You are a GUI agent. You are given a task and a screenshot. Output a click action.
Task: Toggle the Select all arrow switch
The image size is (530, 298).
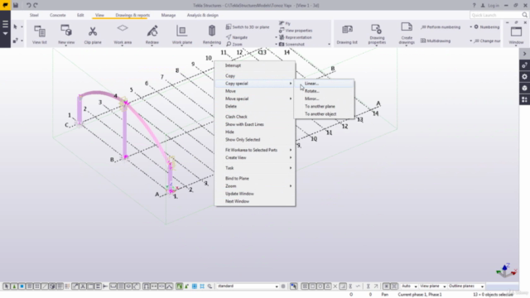(x=7, y=286)
